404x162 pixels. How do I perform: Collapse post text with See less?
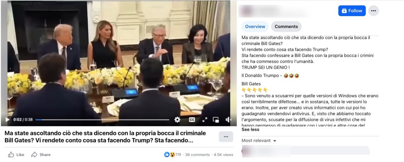pos(250,130)
